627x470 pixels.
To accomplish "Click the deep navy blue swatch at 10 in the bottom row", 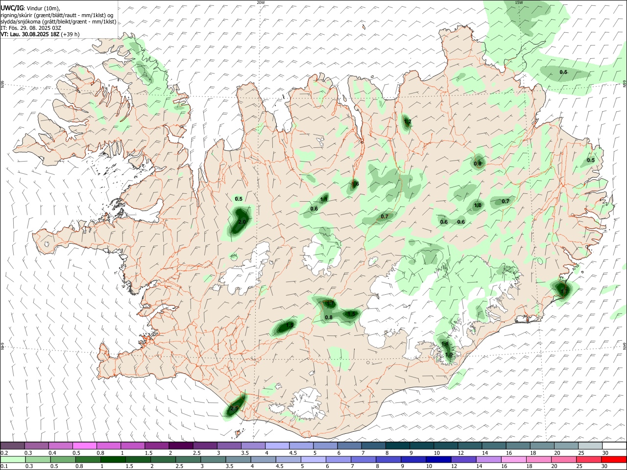I will tap(439, 460).
